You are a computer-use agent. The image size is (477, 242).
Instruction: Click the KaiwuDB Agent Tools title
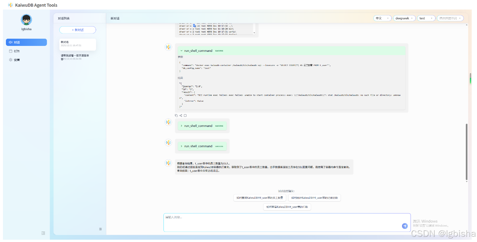(x=36, y=5)
